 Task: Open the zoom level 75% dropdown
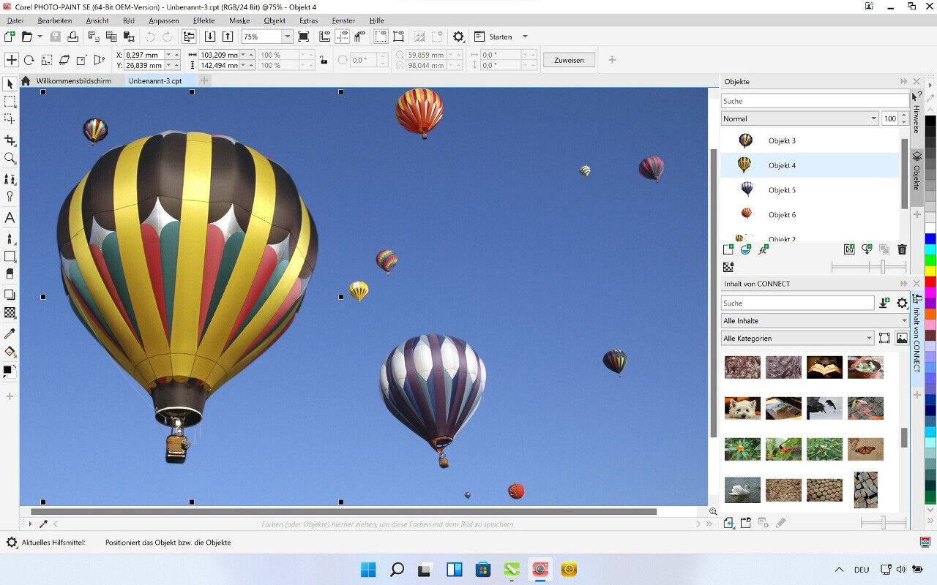tap(287, 37)
